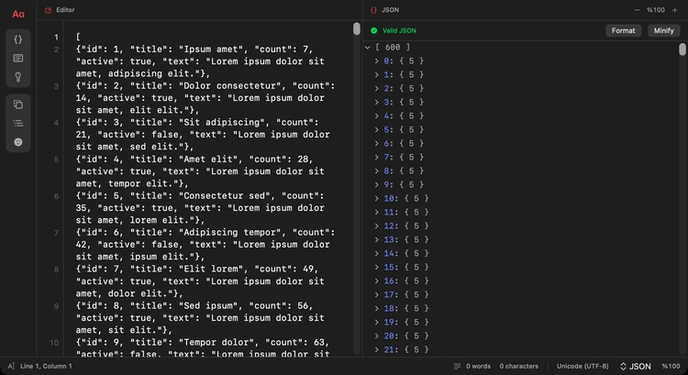The image size is (688, 375).
Task: Expand tree item 13
Action: [x=376, y=239]
